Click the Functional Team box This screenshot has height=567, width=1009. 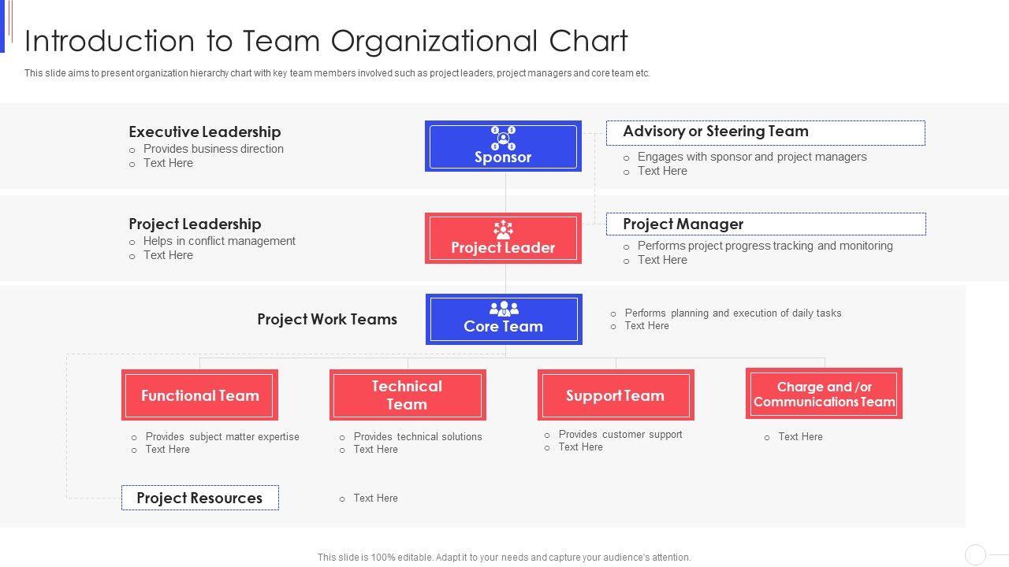point(199,395)
